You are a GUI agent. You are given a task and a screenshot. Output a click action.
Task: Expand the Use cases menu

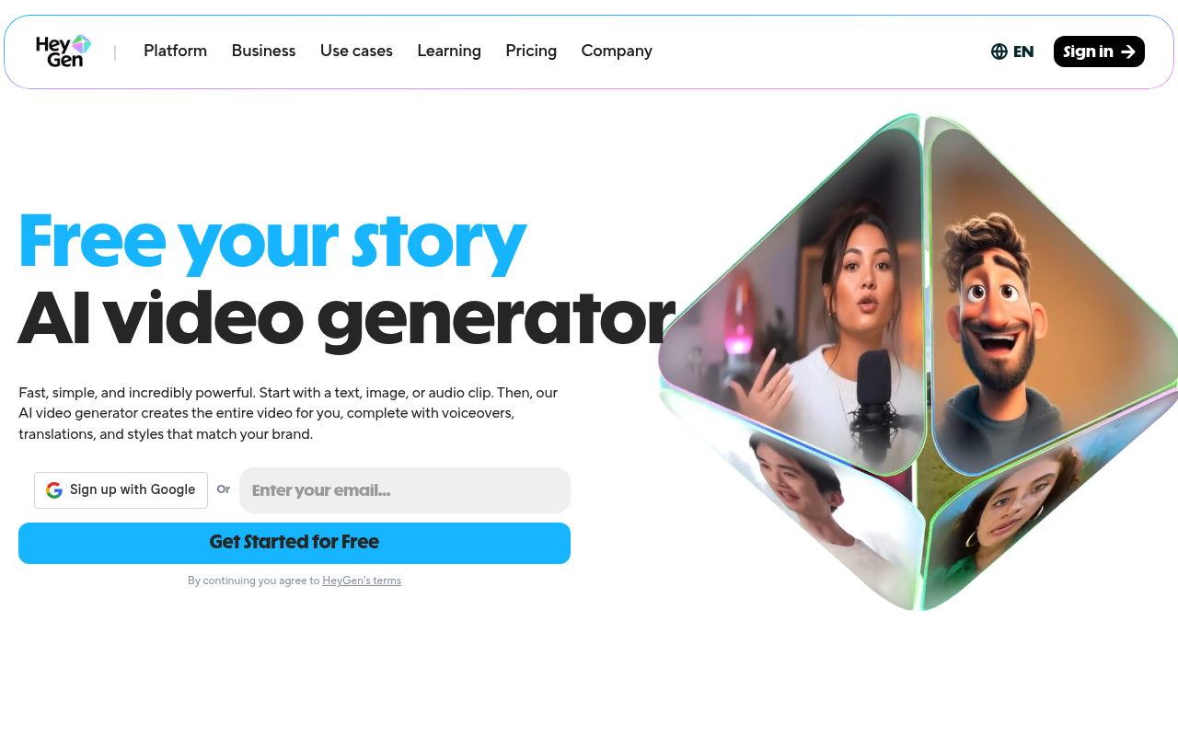coord(356,51)
